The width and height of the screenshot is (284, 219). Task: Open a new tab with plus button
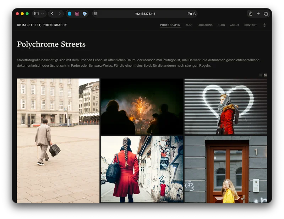[258, 14]
